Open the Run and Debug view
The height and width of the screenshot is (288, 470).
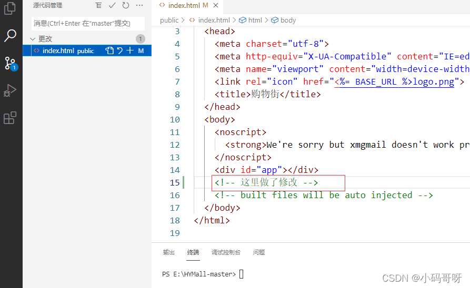(x=10, y=90)
